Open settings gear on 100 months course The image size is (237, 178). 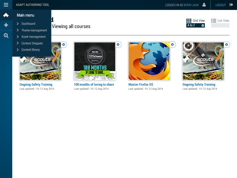coord(118,44)
